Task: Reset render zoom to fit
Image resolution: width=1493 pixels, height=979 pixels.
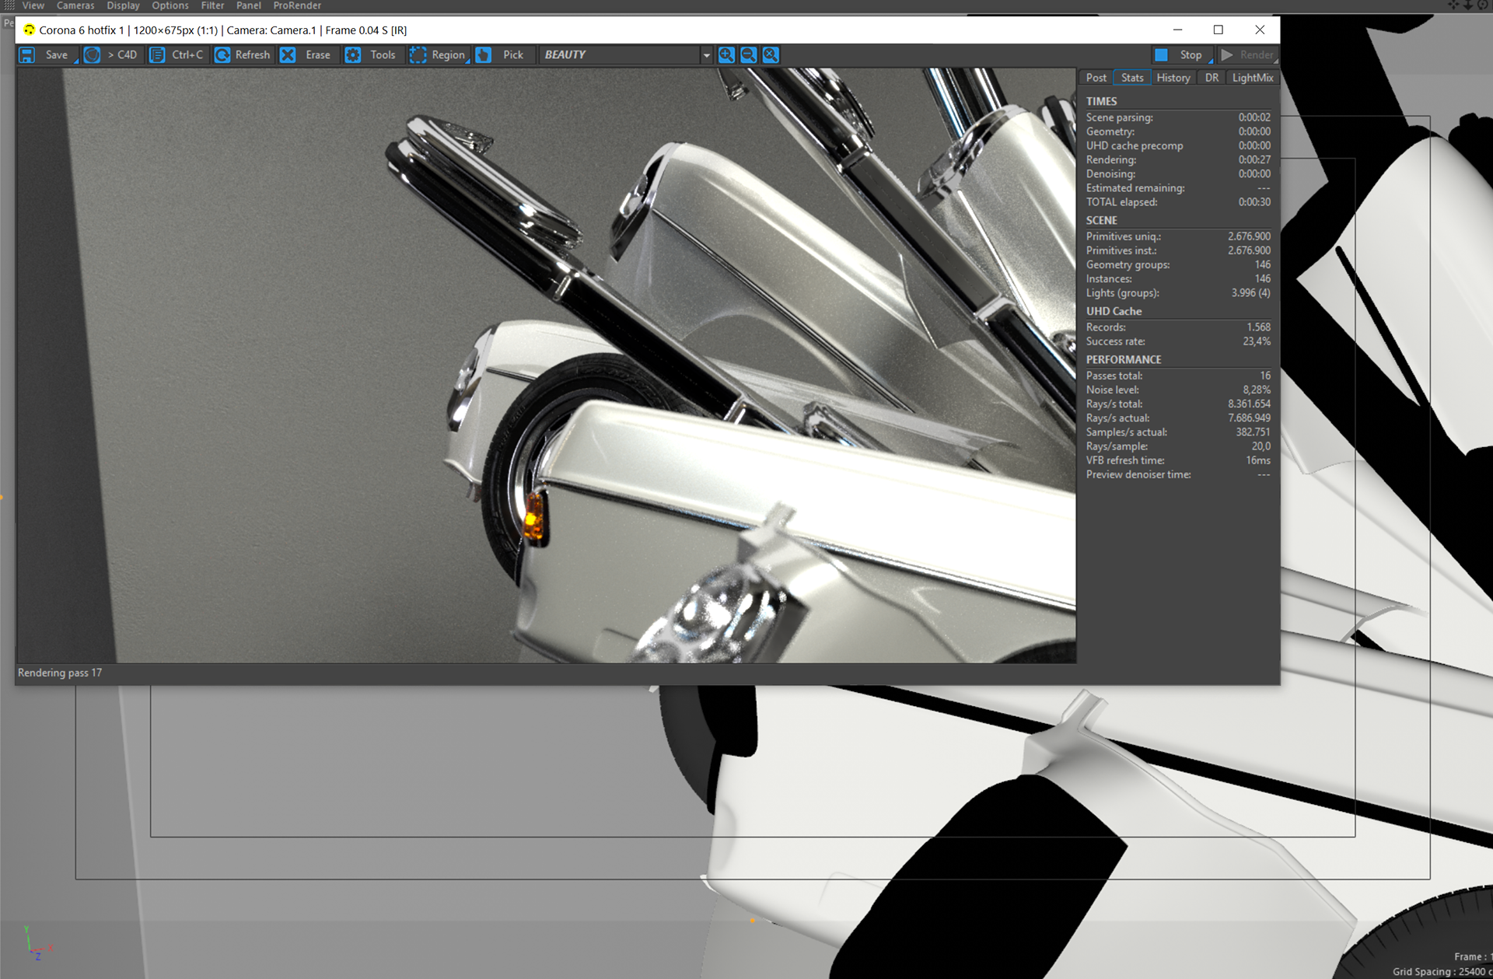Action: (x=771, y=55)
